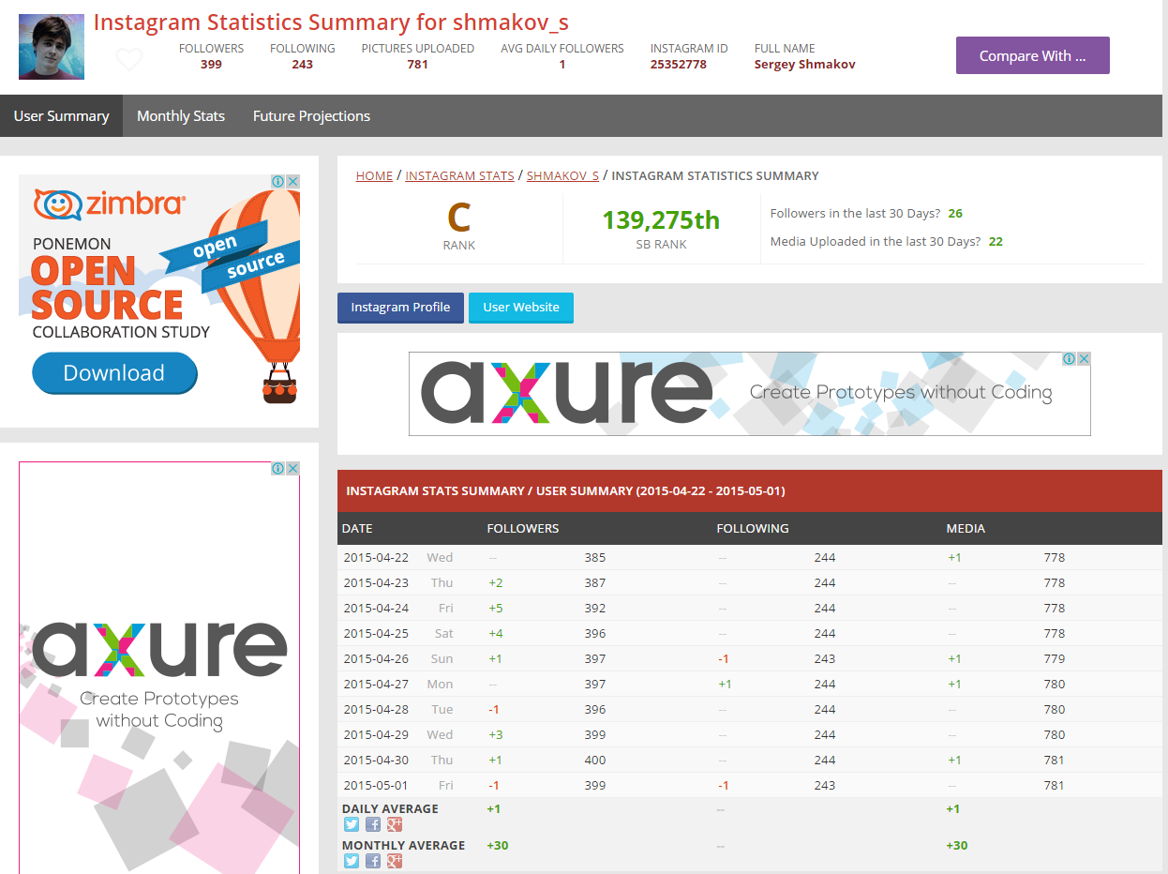This screenshot has height=874, width=1168.
Task: Switch to the Monthly Stats tab
Action: click(181, 116)
